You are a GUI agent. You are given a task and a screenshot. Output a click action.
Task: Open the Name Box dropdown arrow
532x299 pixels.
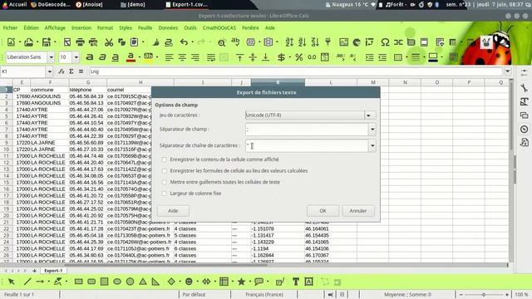point(50,71)
